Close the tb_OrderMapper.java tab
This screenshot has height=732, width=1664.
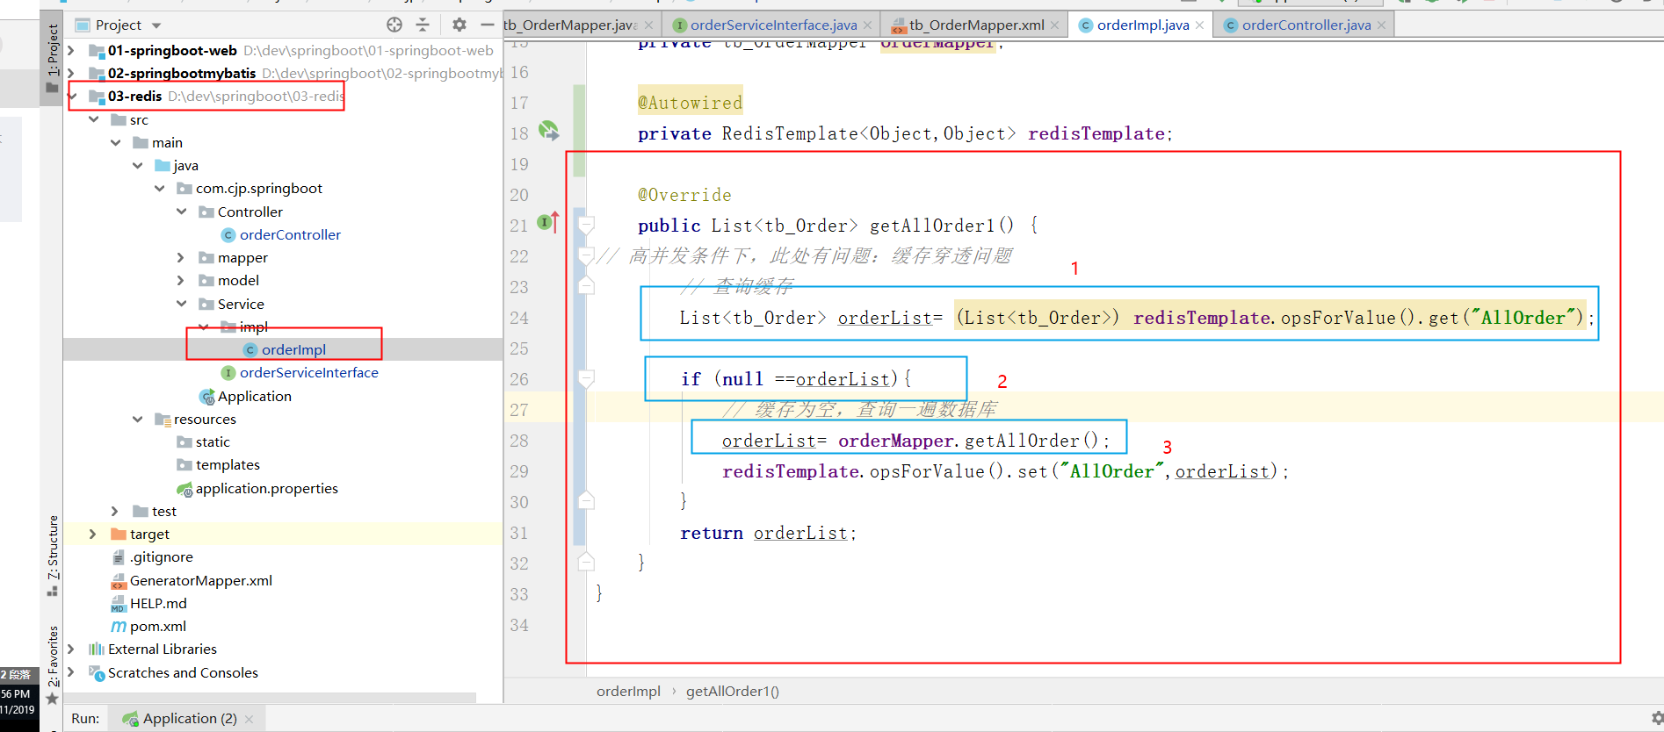click(648, 25)
